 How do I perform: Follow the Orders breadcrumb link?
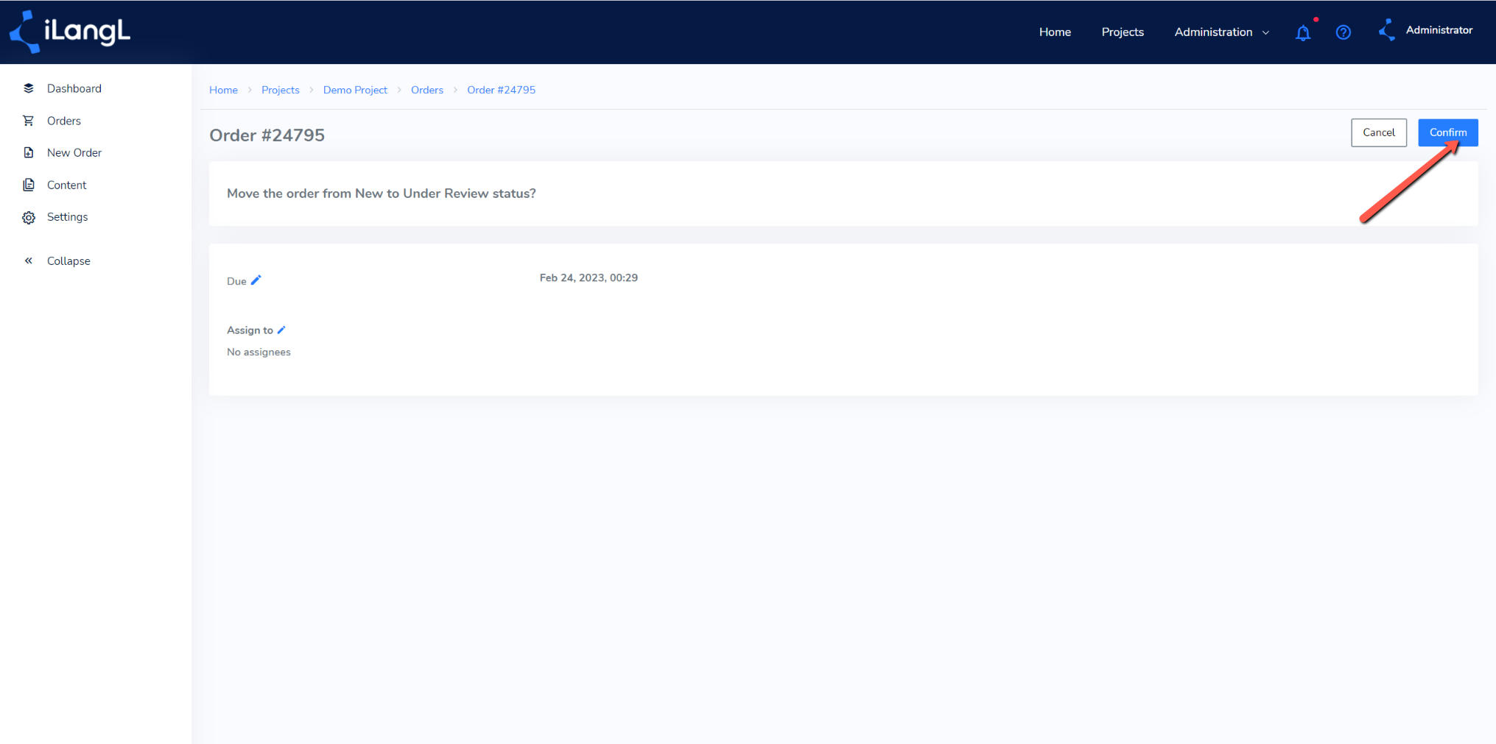(427, 90)
